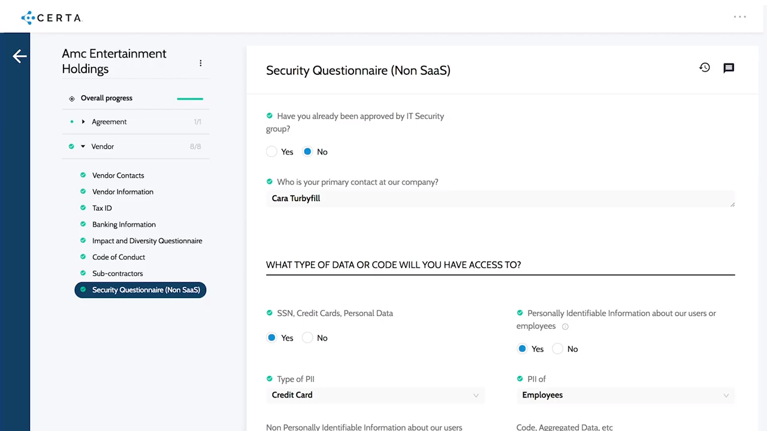Click the Overall progress bar

(x=190, y=99)
